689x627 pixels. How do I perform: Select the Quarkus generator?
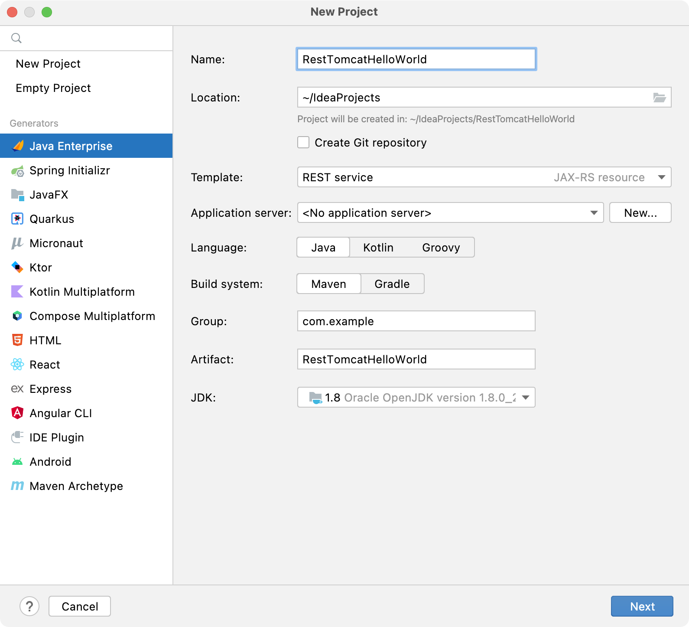tap(86, 219)
